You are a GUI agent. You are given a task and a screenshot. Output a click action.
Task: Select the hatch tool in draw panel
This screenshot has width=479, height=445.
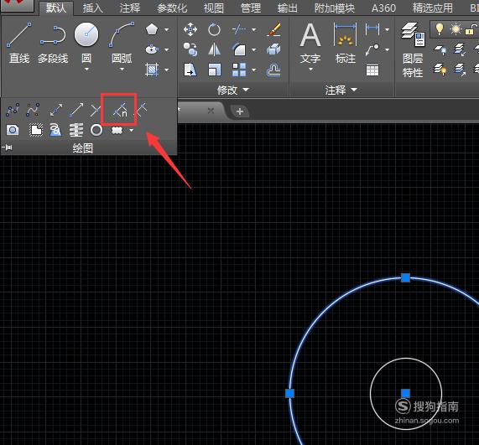click(x=152, y=70)
